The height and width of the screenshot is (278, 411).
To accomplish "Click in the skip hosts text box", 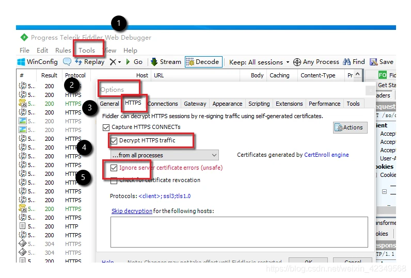I will pos(239,232).
